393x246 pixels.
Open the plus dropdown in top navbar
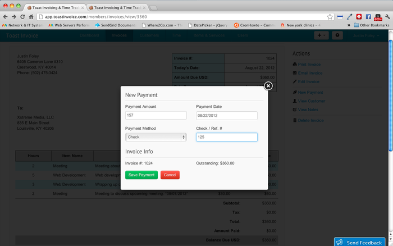(322, 35)
